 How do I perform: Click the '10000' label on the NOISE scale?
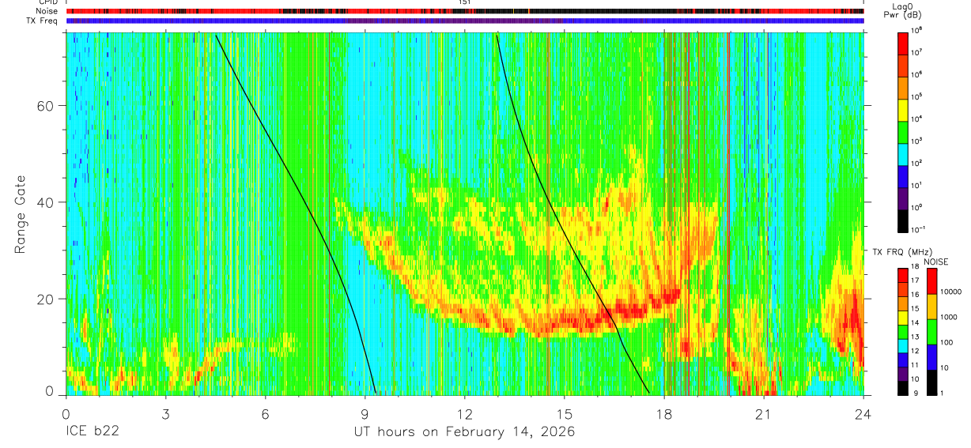951,292
